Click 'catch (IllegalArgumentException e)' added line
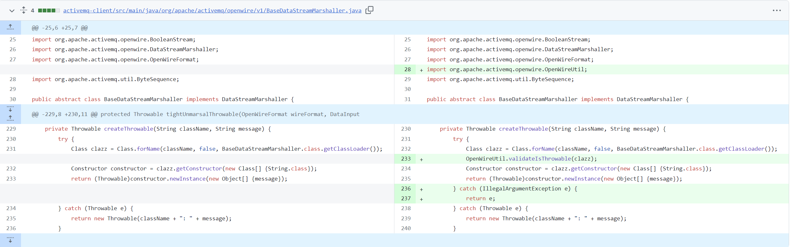 (x=515, y=189)
